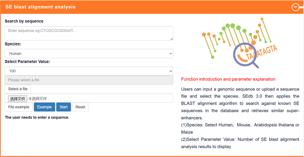304x157 pixels.
Task: Click the 'Select Parameter Value:' label
Action: pos(28,61)
